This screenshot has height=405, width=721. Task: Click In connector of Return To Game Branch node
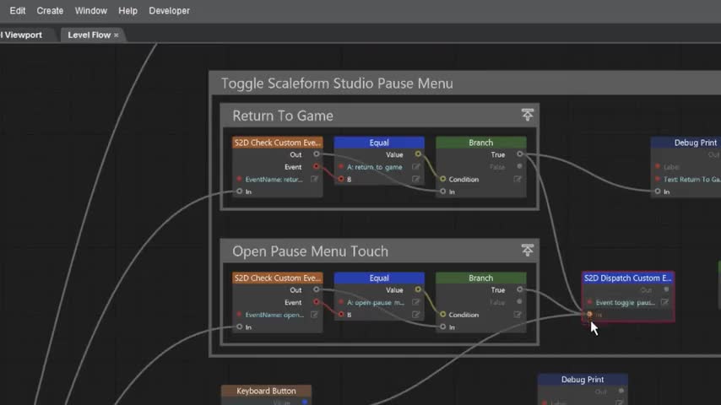(442, 192)
